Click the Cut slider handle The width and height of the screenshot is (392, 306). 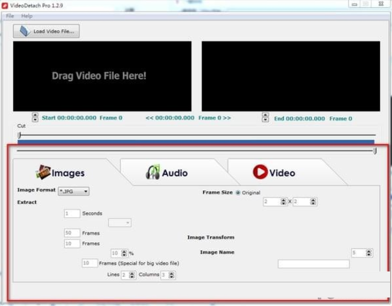(x=19, y=135)
